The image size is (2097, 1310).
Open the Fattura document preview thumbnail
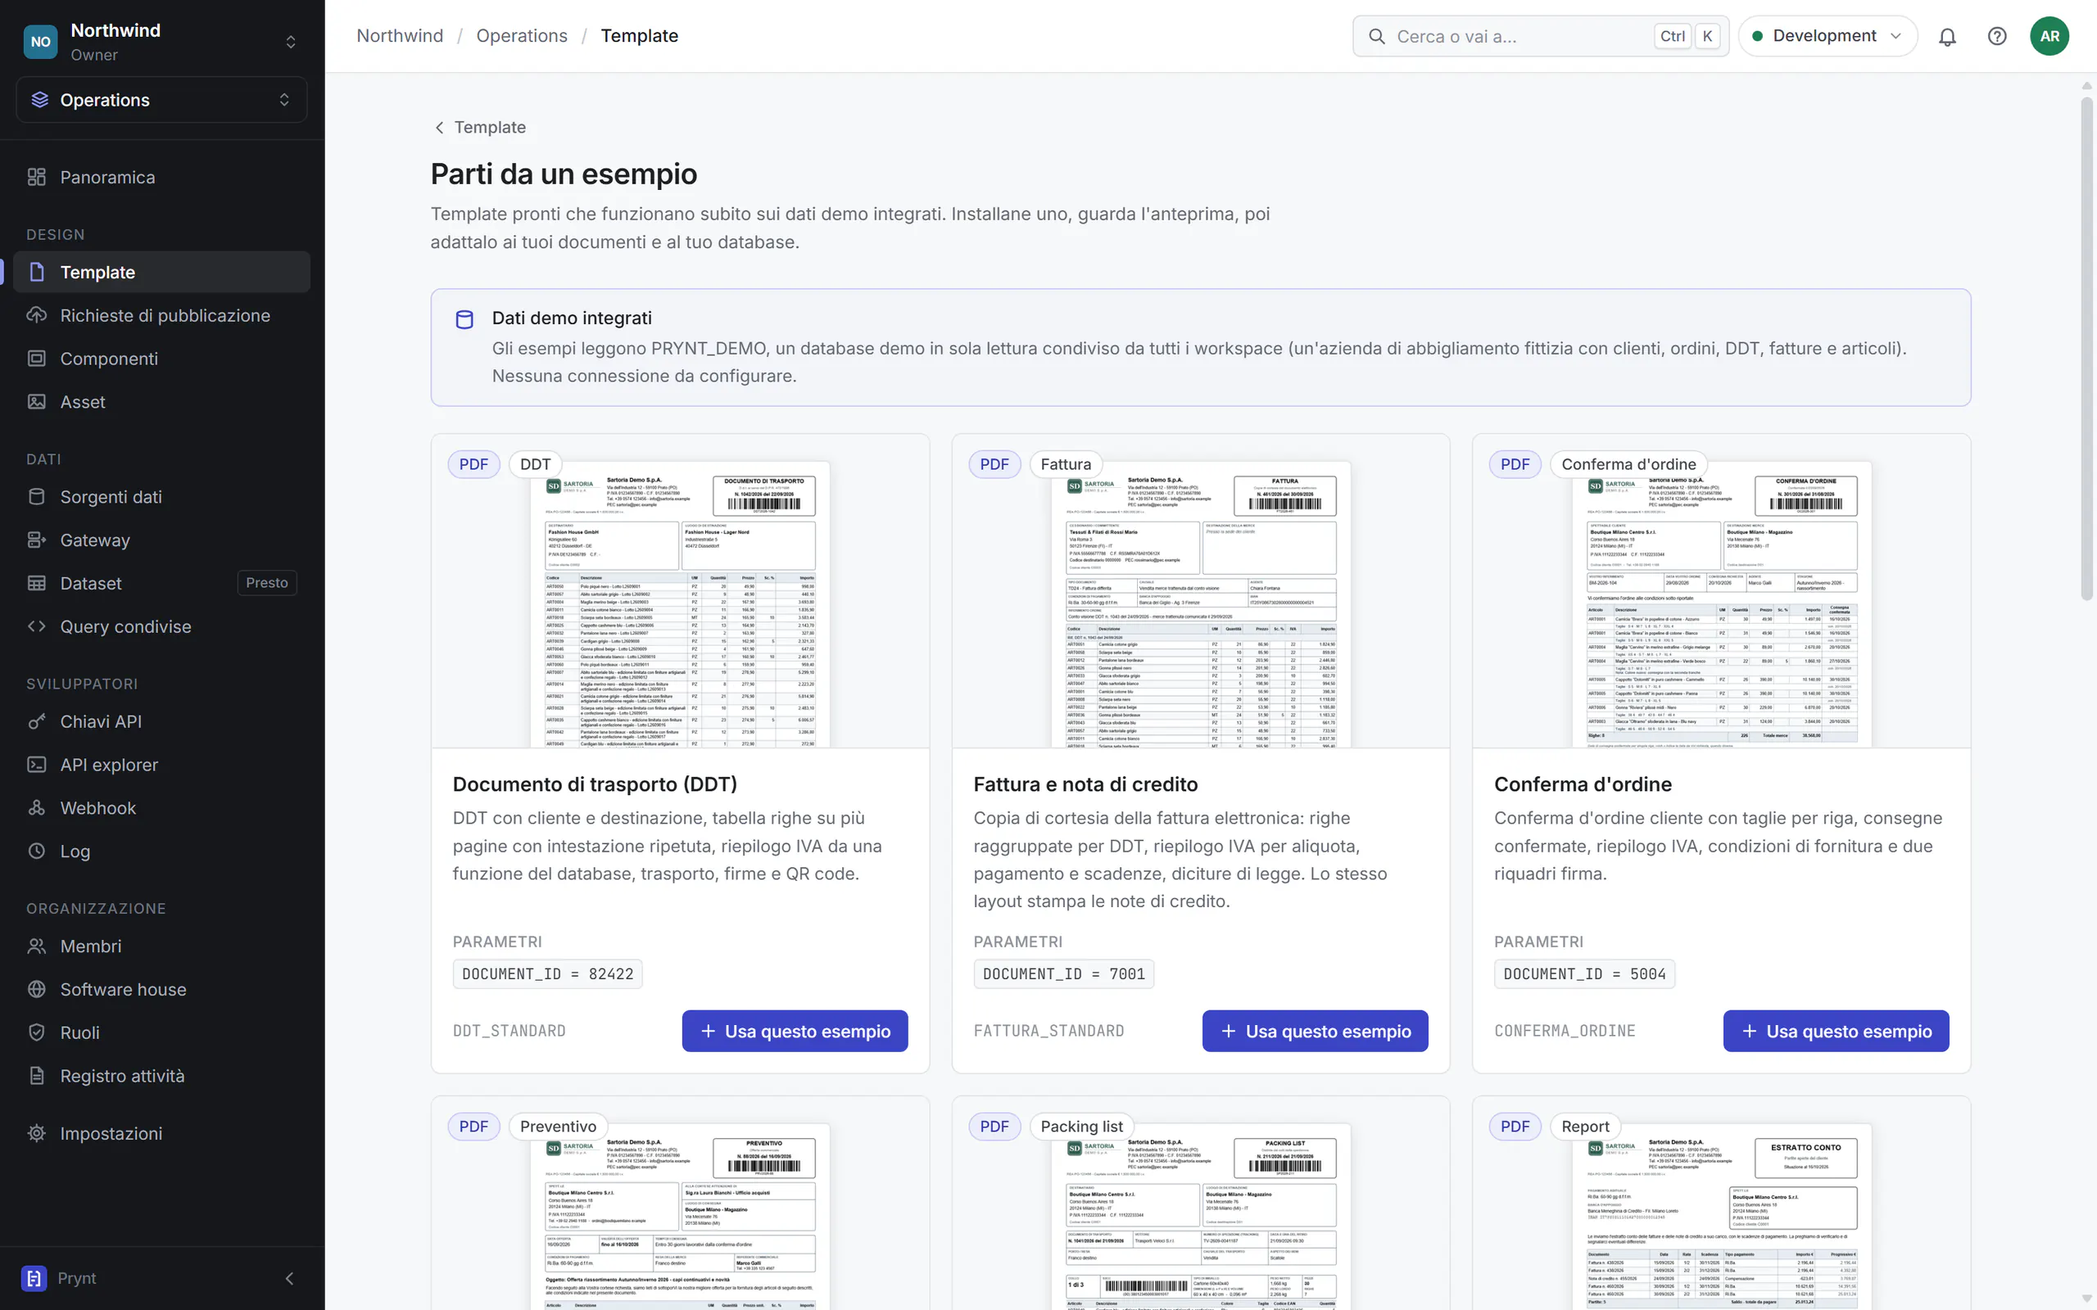(1201, 604)
